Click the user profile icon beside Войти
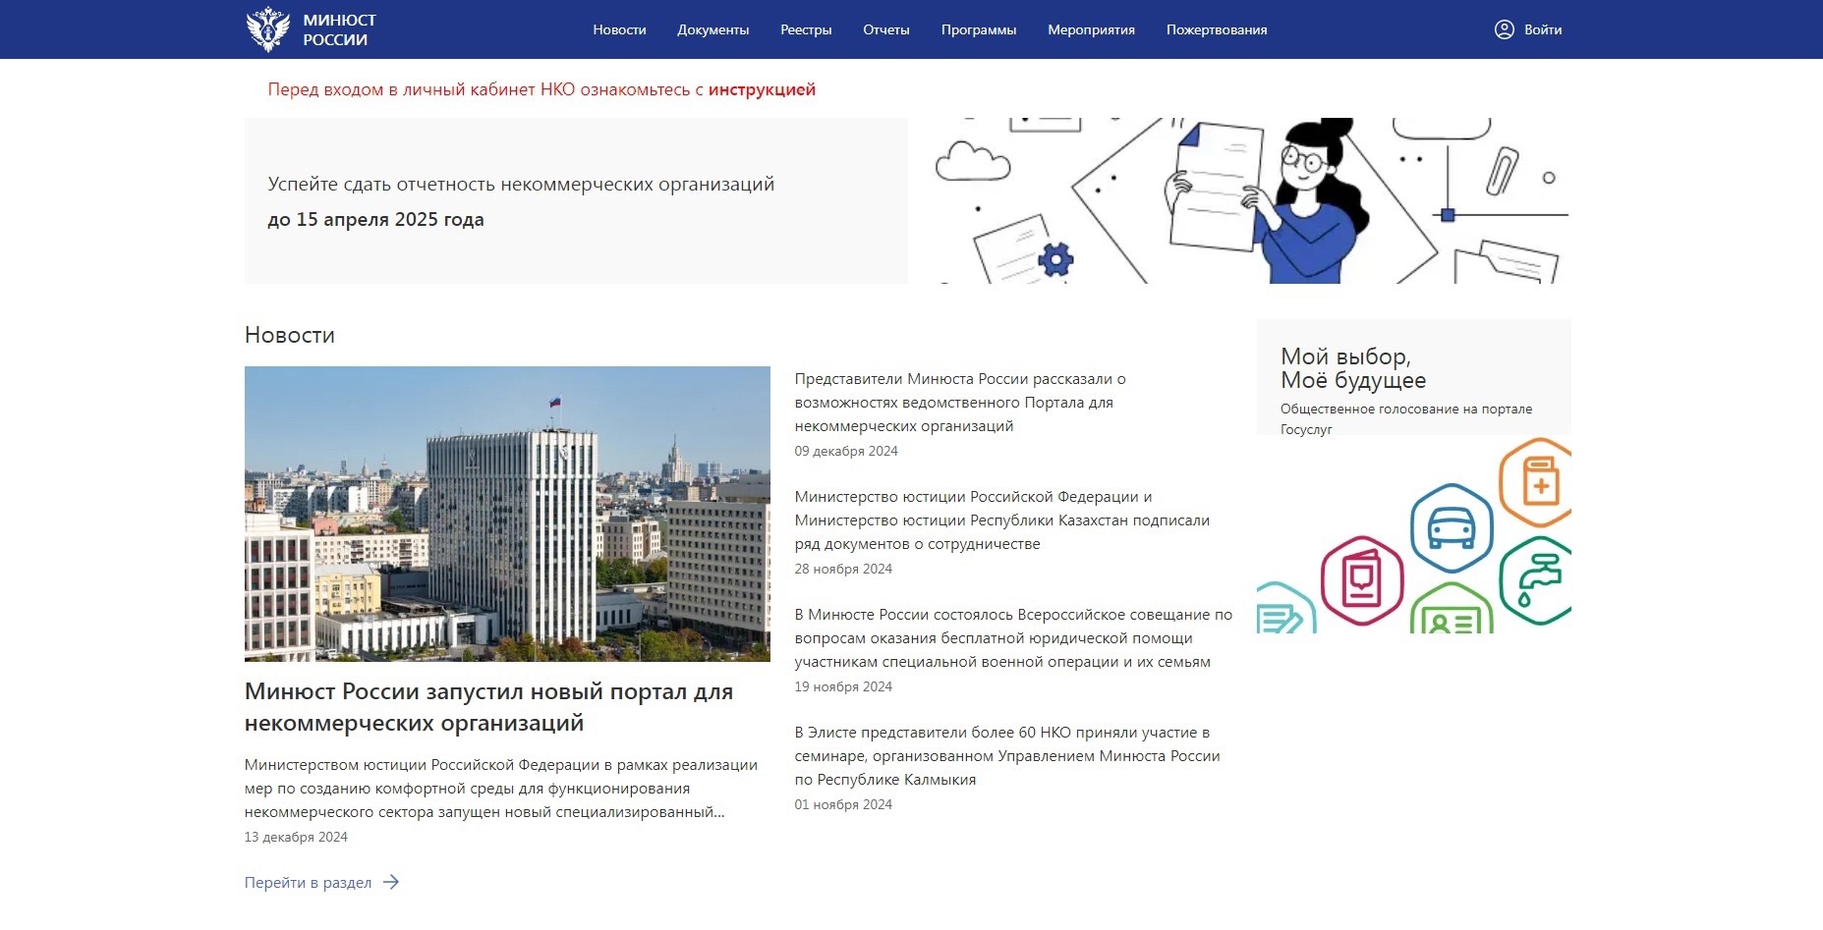Viewport: 1823px width, 930px height. (x=1504, y=29)
